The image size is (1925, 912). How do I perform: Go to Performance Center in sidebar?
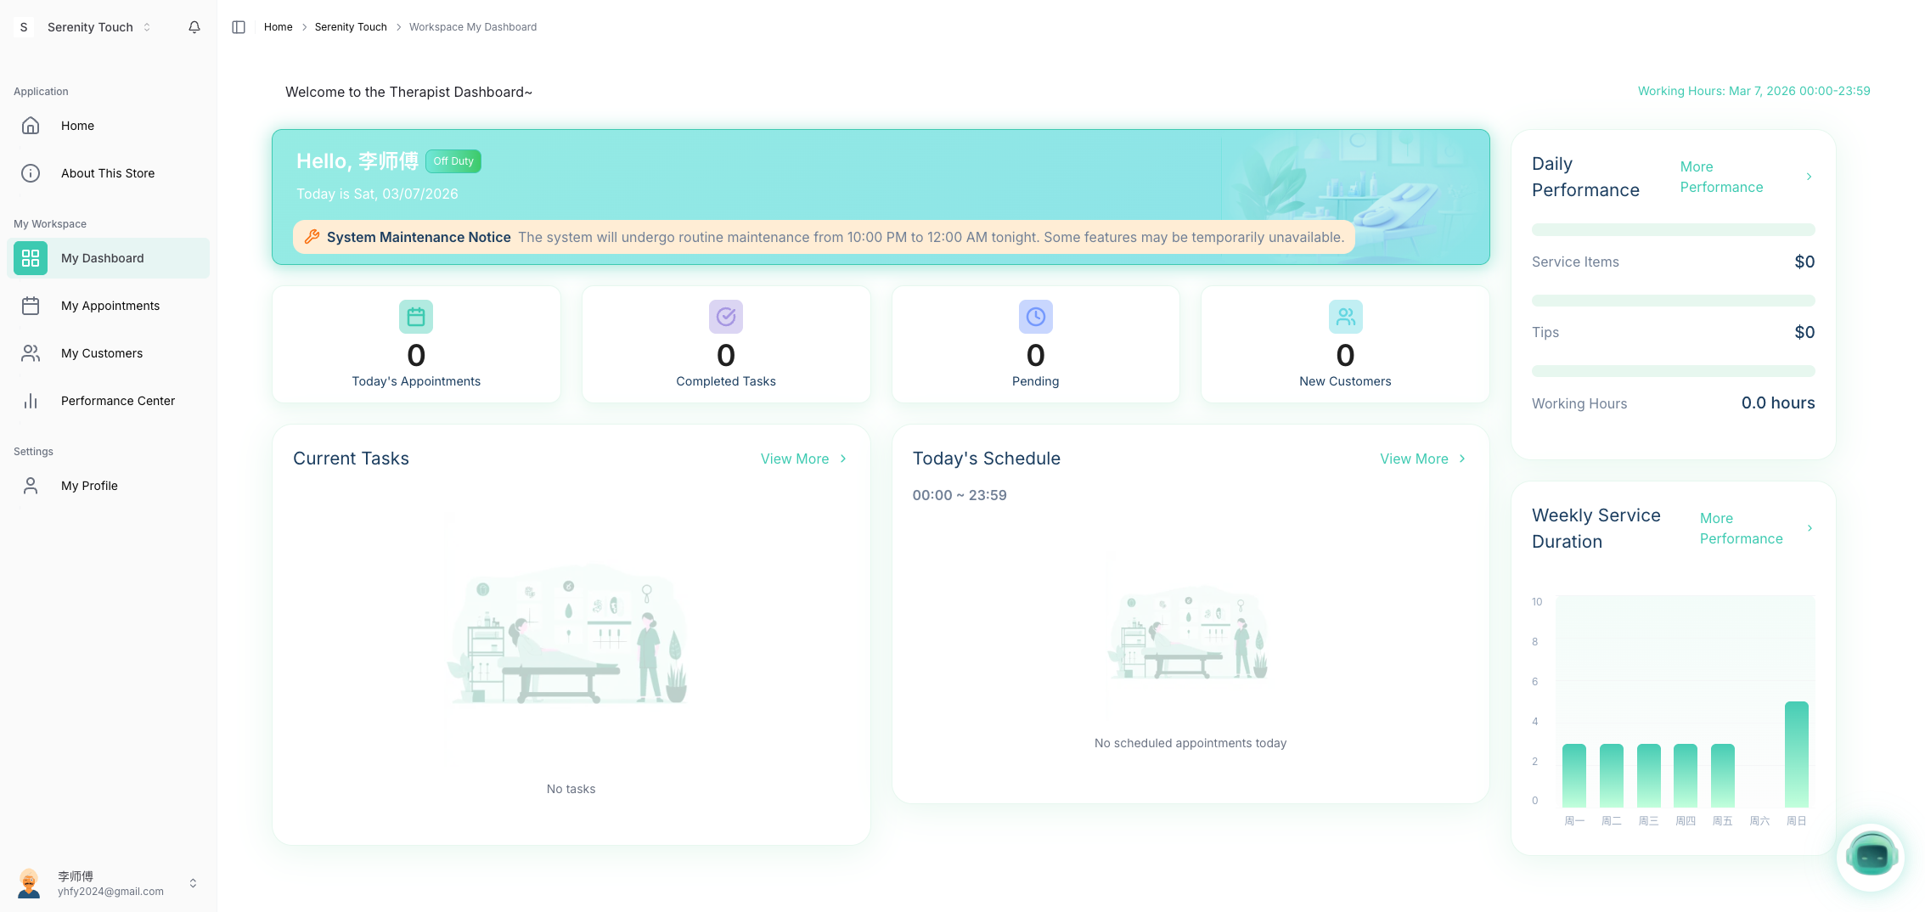point(117,401)
